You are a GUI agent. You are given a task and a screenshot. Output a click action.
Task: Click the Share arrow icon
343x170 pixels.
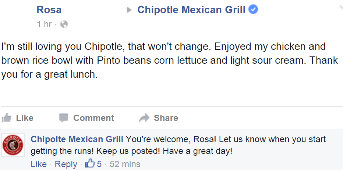click(144, 118)
